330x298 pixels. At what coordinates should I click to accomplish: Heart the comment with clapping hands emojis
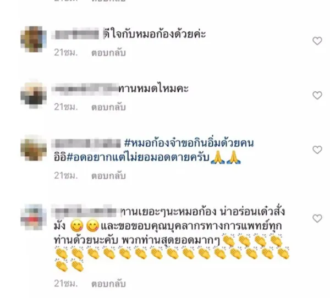(x=317, y=218)
